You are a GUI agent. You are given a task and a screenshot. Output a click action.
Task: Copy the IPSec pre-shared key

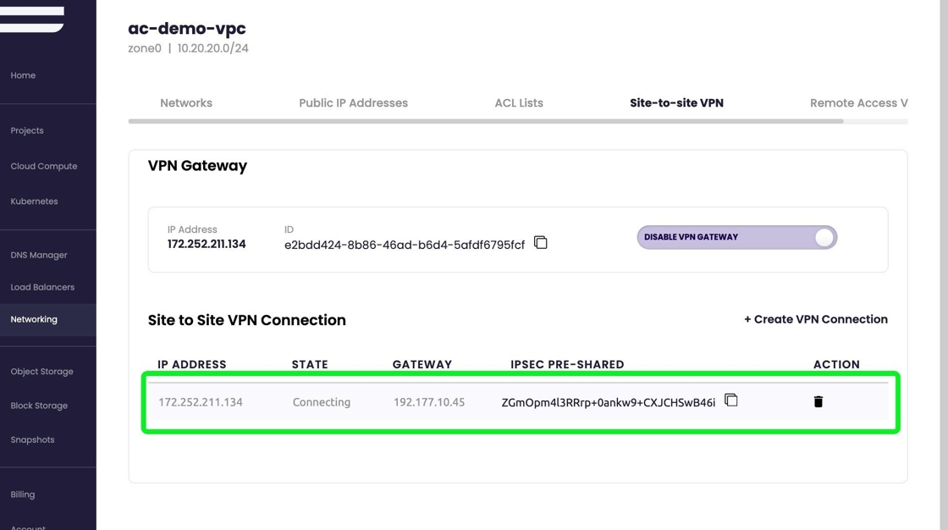[731, 400]
